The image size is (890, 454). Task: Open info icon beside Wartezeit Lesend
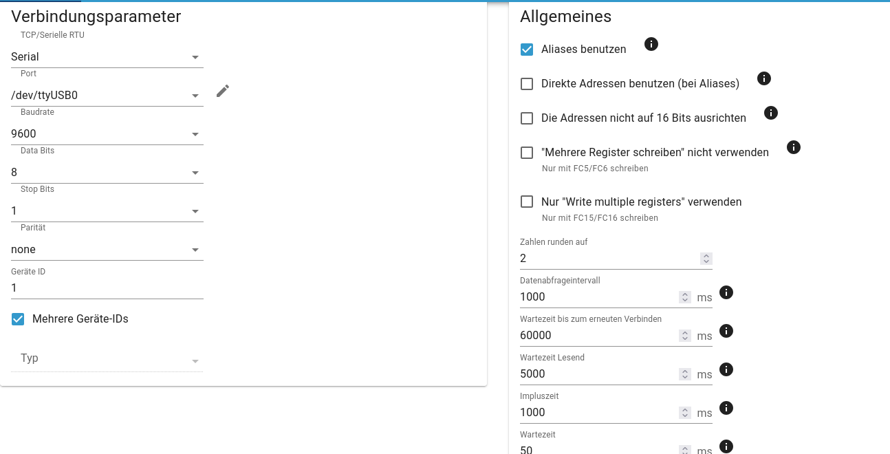726,369
